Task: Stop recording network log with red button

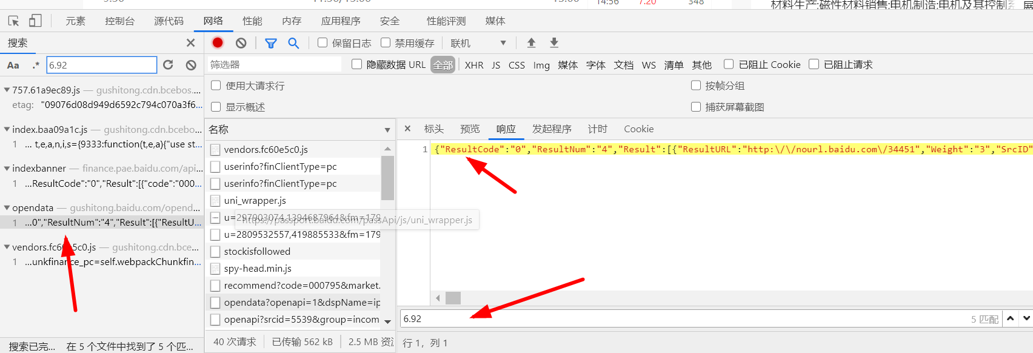Action: tap(218, 42)
